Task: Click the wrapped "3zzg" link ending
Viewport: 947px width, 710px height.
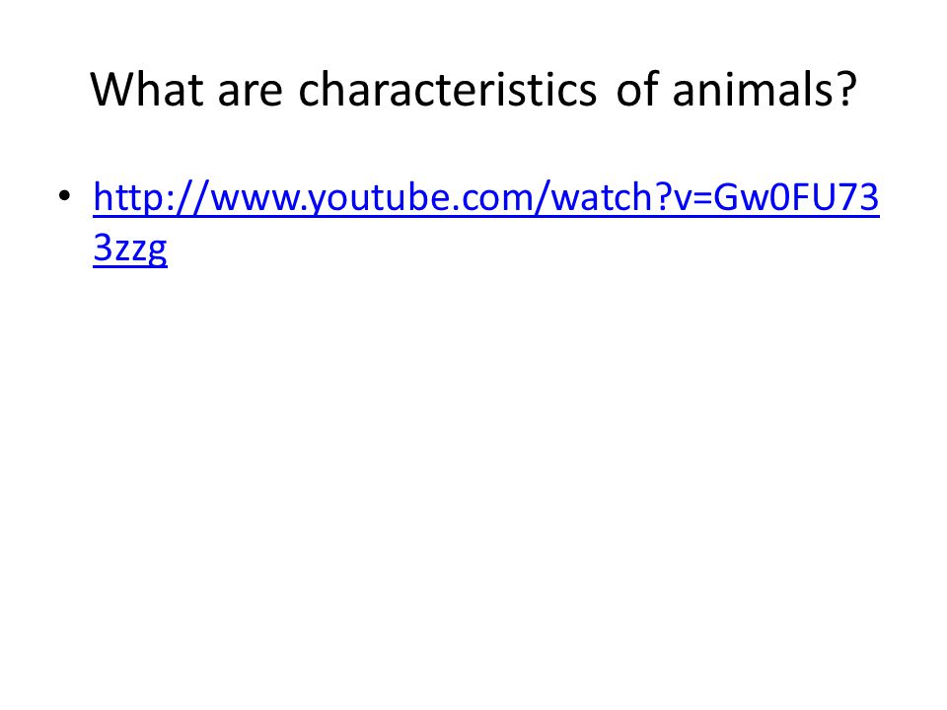Action: (x=130, y=248)
